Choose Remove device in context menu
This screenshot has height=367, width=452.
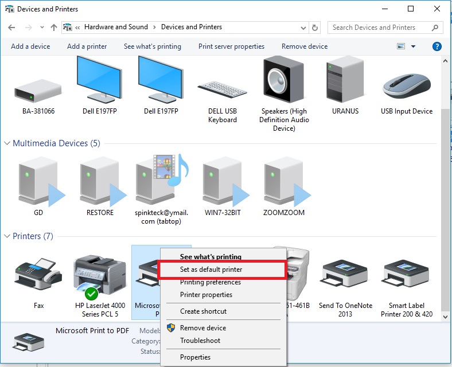click(x=203, y=328)
